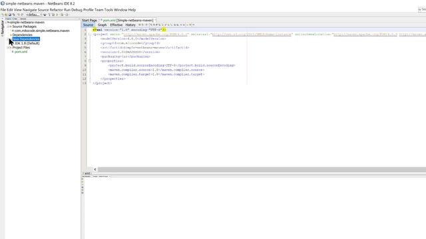Open the Navigator side panel
The image size is (426, 239).
2,28
